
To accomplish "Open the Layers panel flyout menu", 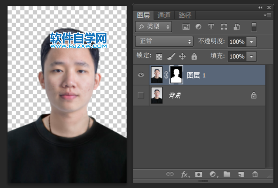I will 267,15.
